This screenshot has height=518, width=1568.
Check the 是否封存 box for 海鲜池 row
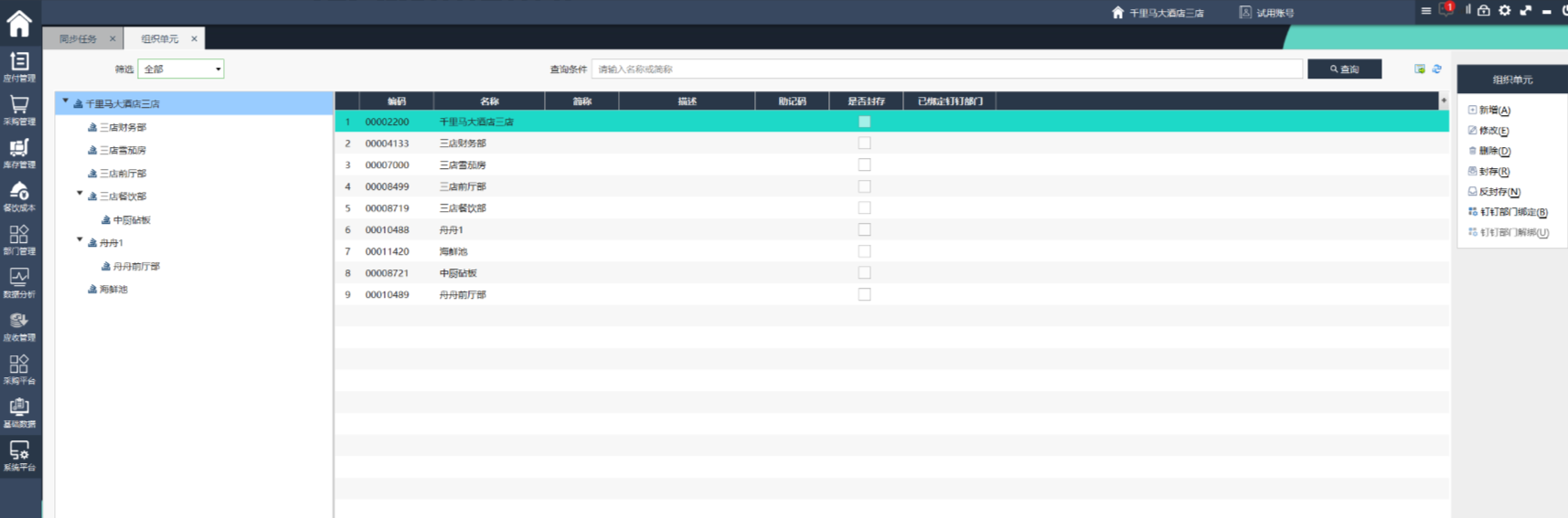(864, 251)
